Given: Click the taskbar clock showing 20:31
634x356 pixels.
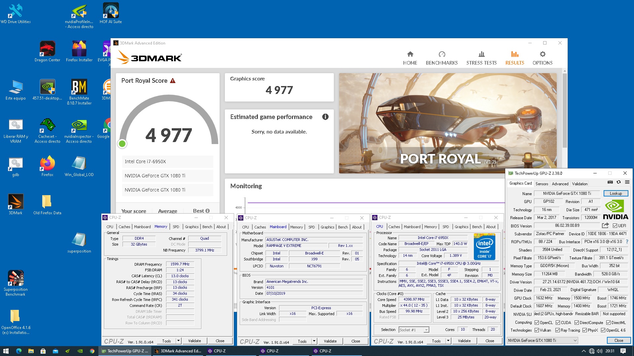Looking at the screenshot, I should pos(610,351).
